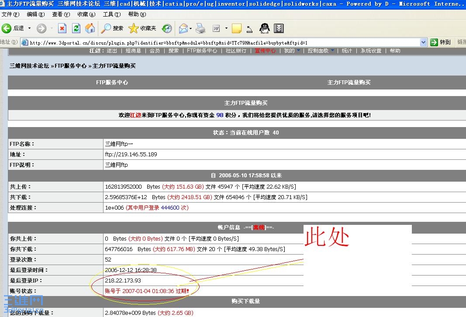This screenshot has height=317, width=466.
Task: Click the 购买下载量 section header
Action: [x=246, y=301]
